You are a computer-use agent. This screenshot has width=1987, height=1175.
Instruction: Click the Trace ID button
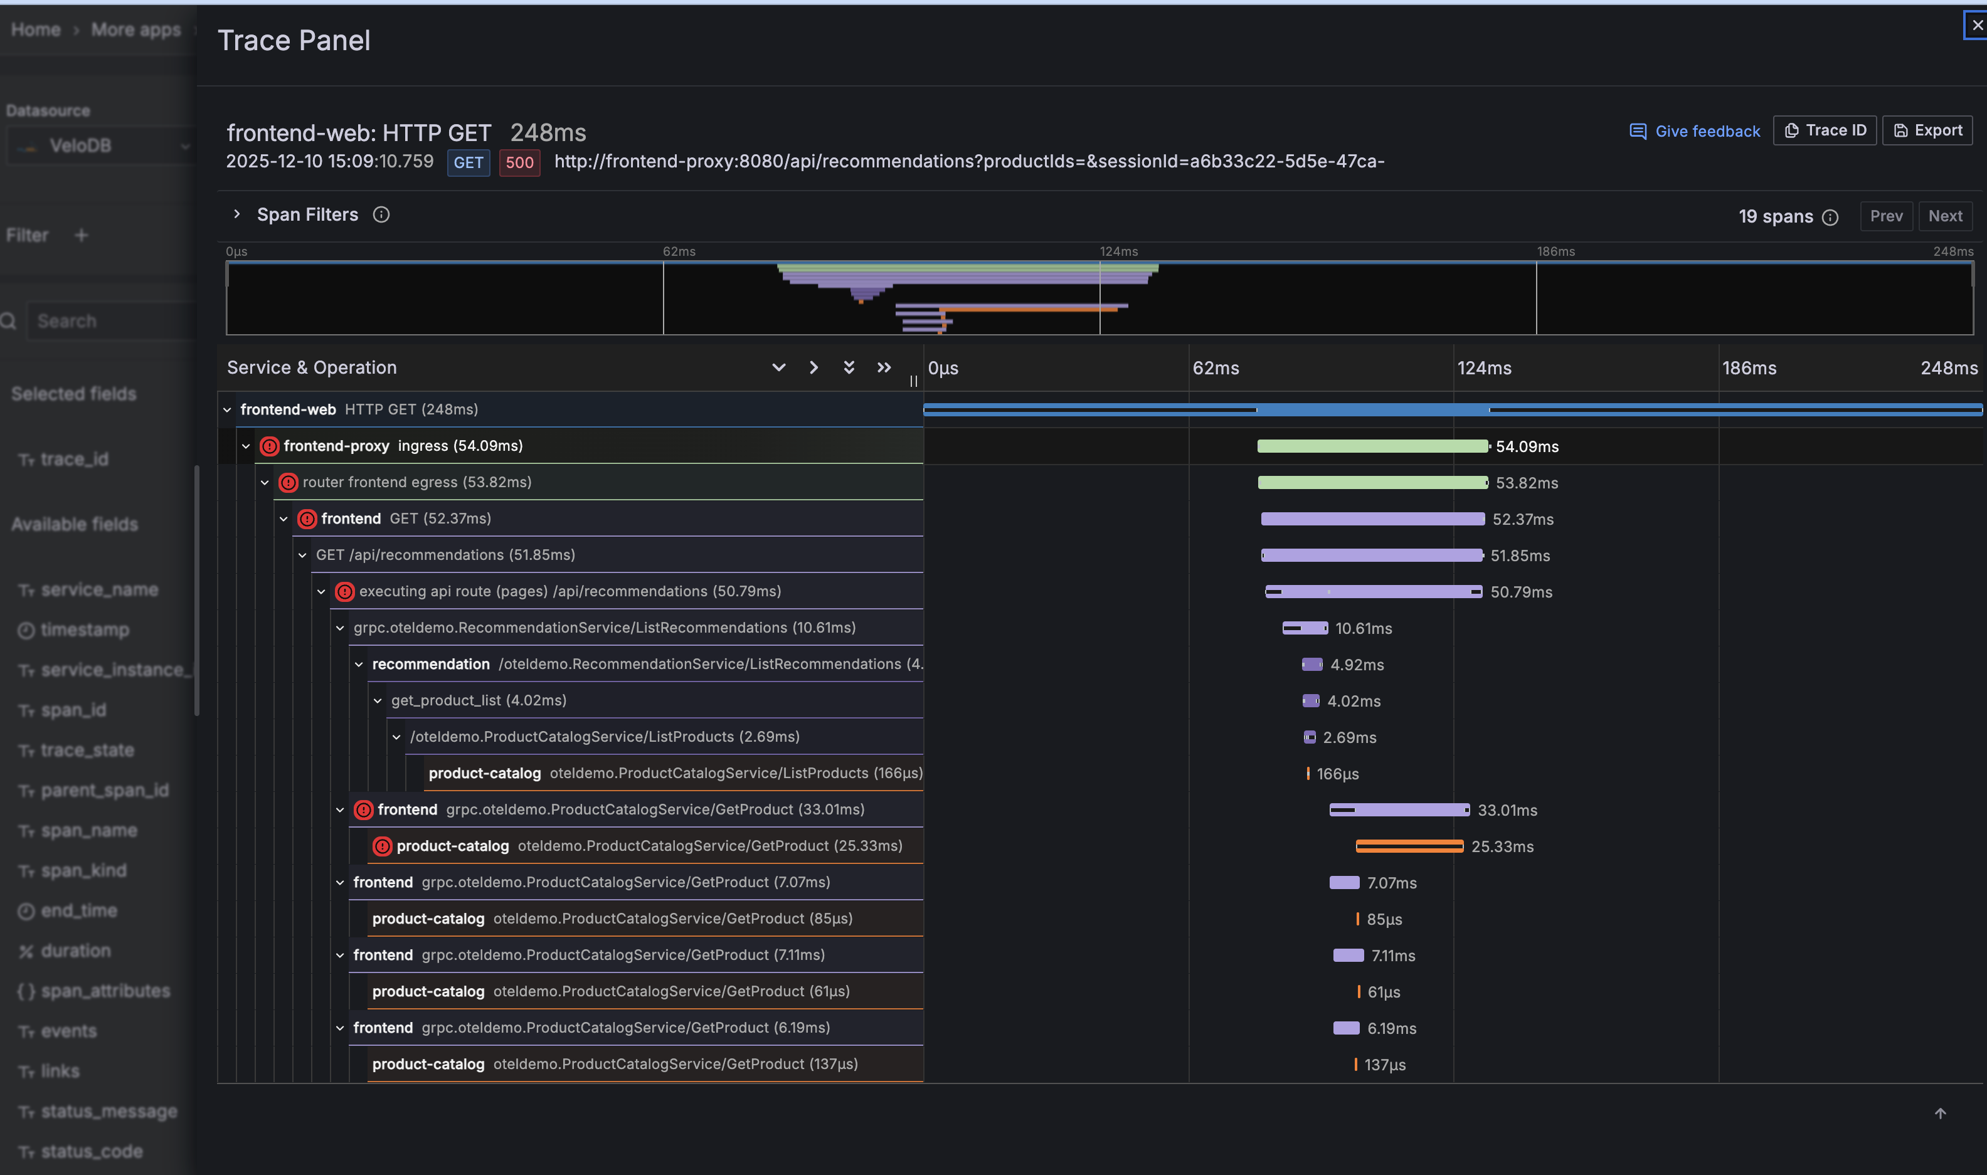coord(1824,130)
